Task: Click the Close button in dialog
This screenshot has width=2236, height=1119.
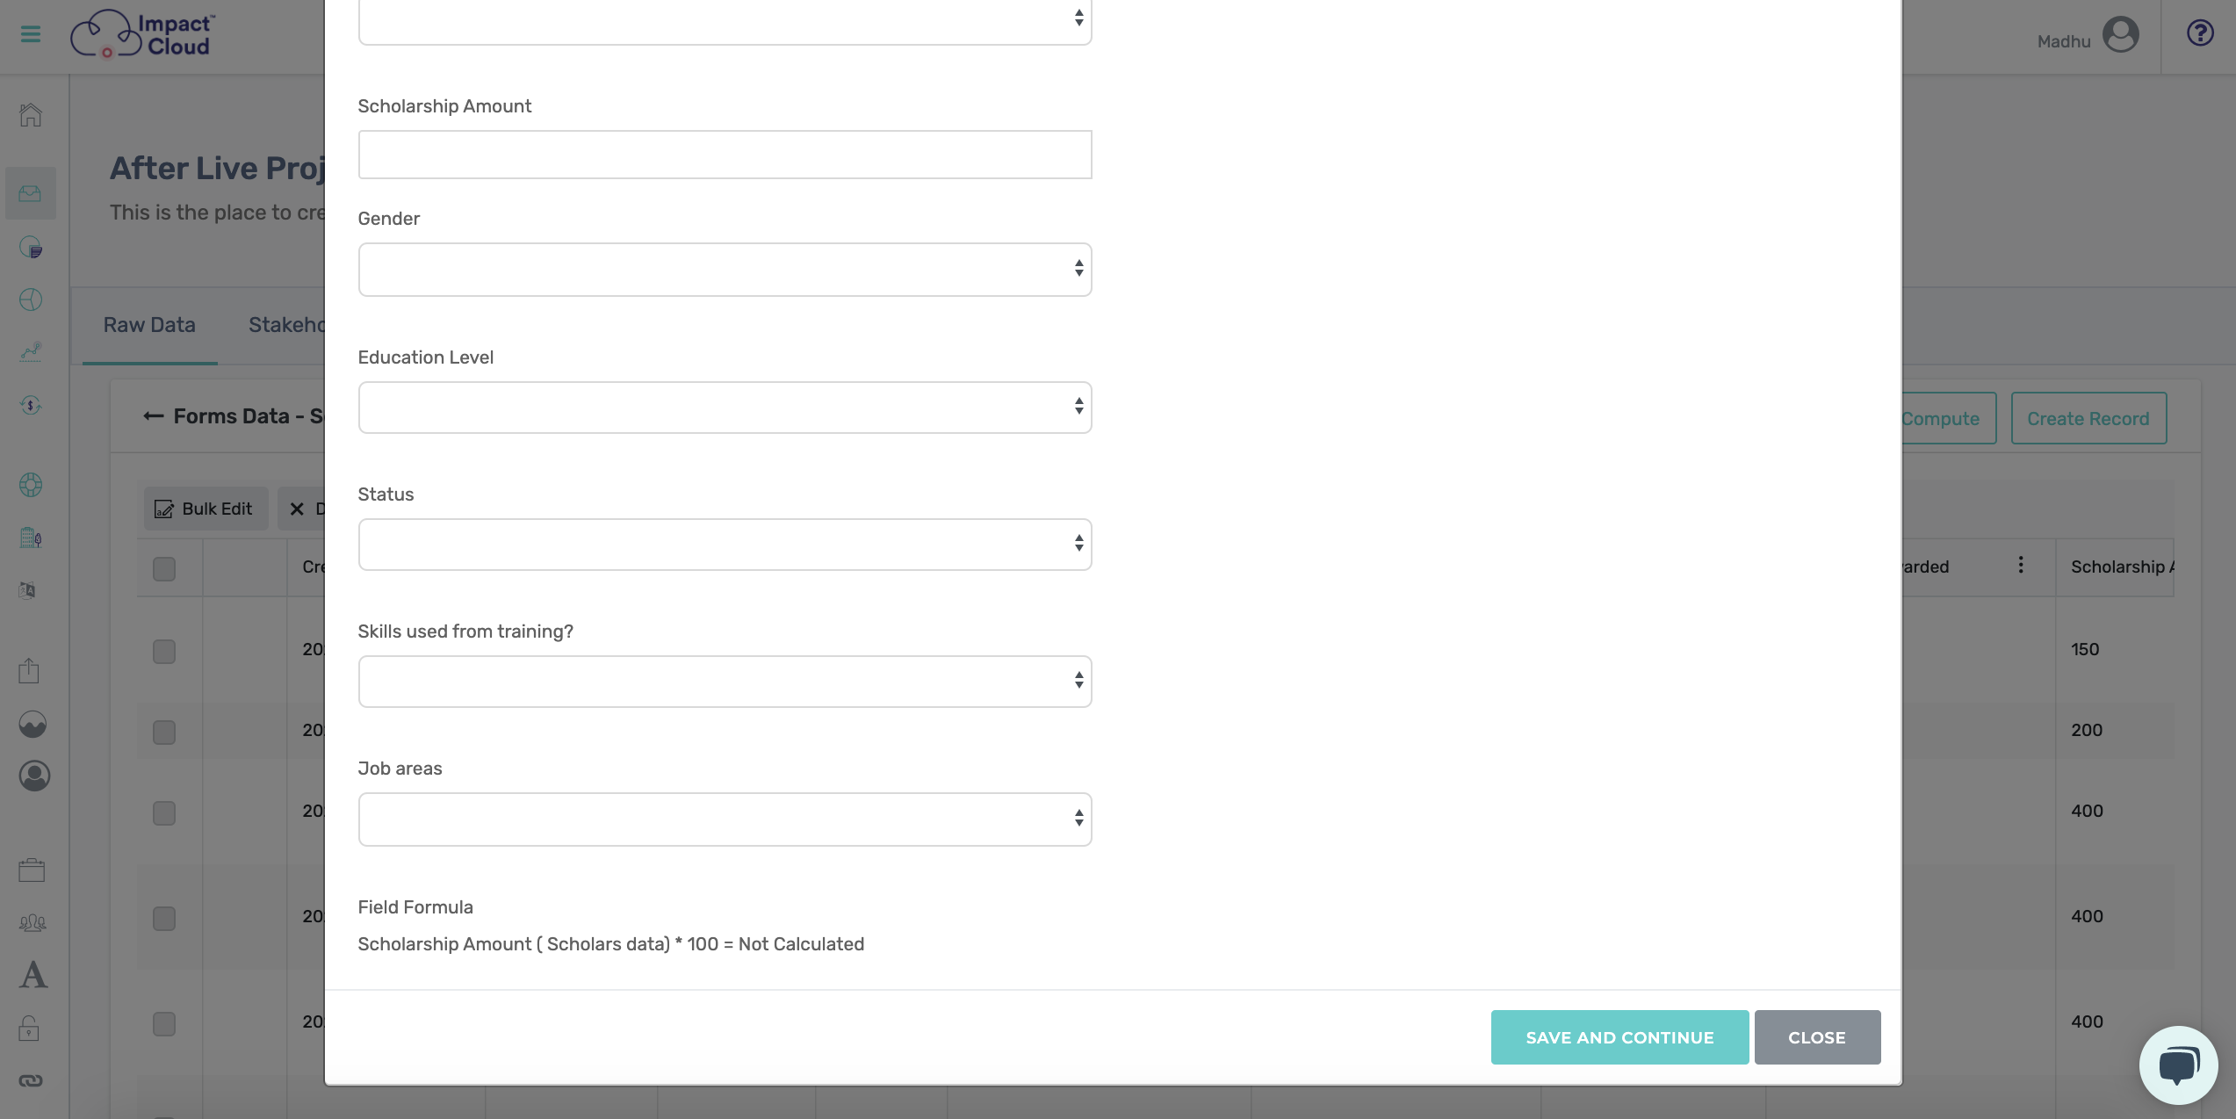Action: click(x=1817, y=1037)
